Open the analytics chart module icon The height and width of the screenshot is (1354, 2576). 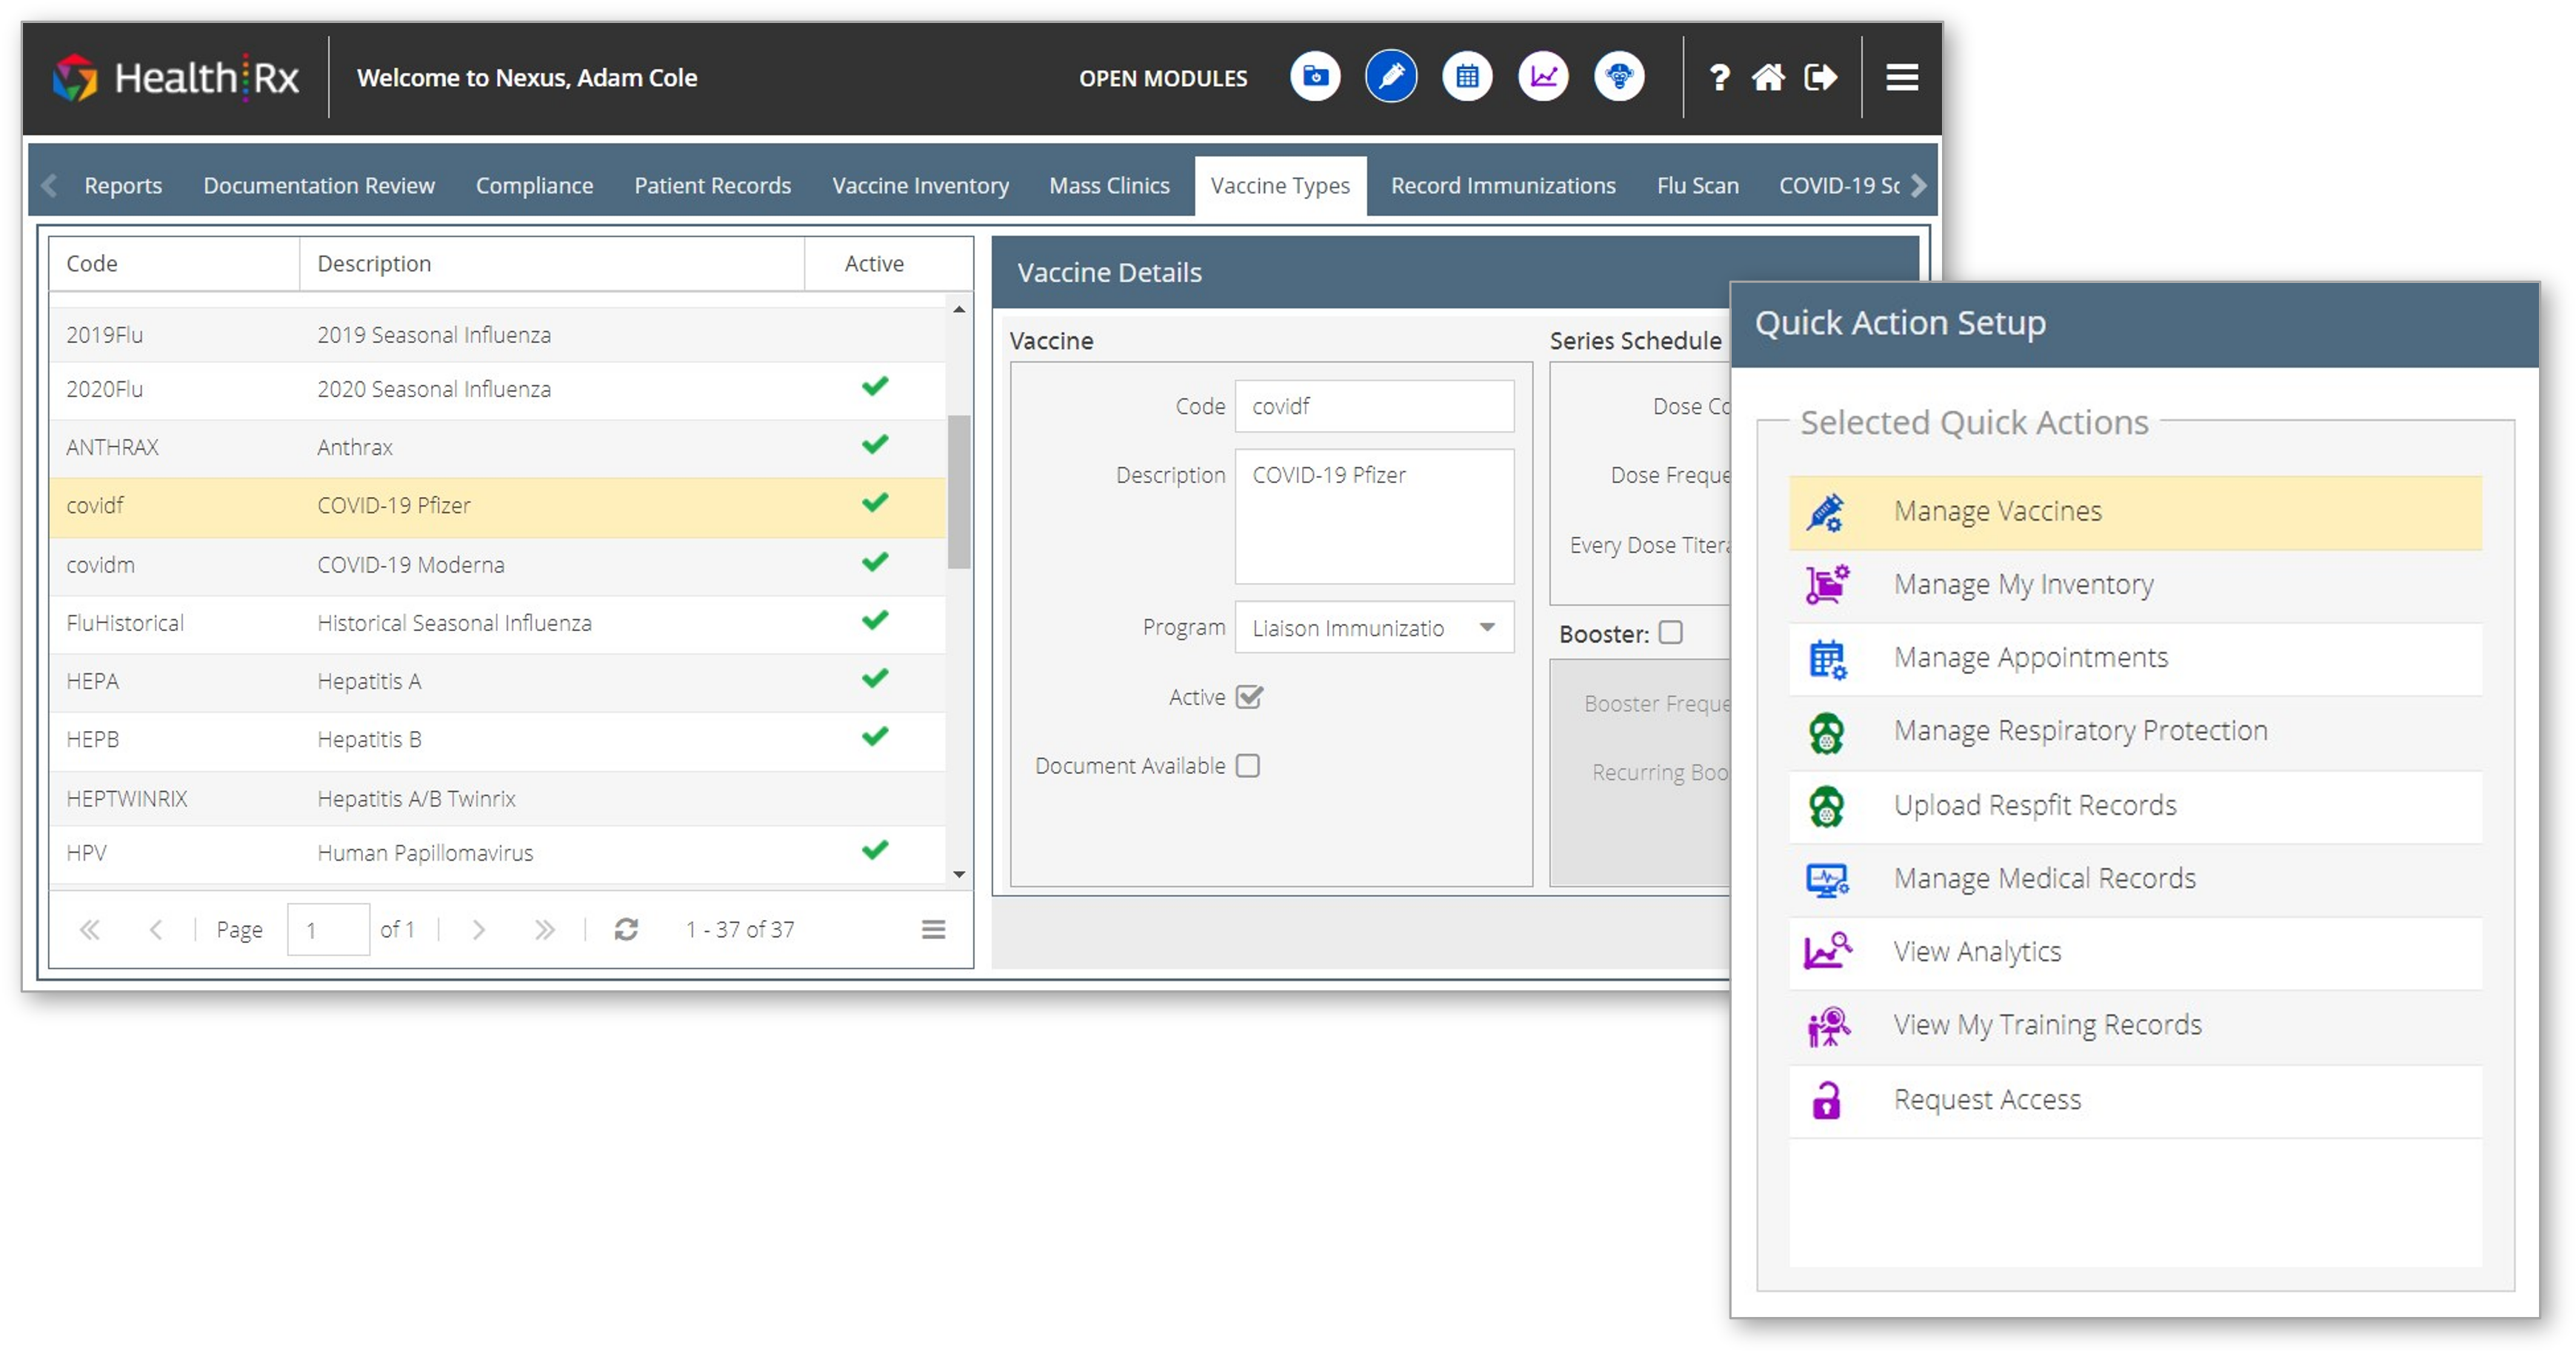(x=1543, y=77)
